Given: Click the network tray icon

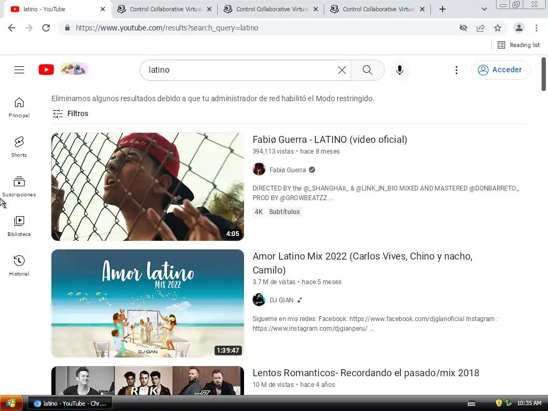Looking at the screenshot, I should click(508, 404).
